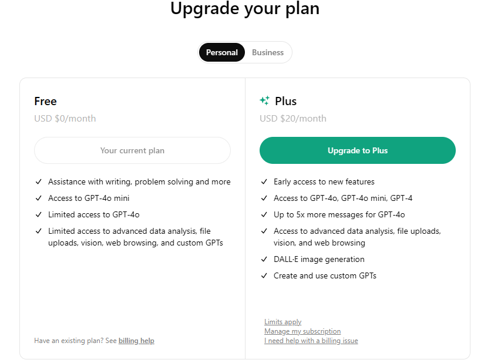Screen dimensions: 491x363
Task: Click the checkmark next to Assistance with writing
Action: 38,182
